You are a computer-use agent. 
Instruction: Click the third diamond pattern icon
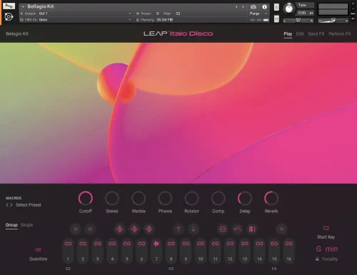149,229
